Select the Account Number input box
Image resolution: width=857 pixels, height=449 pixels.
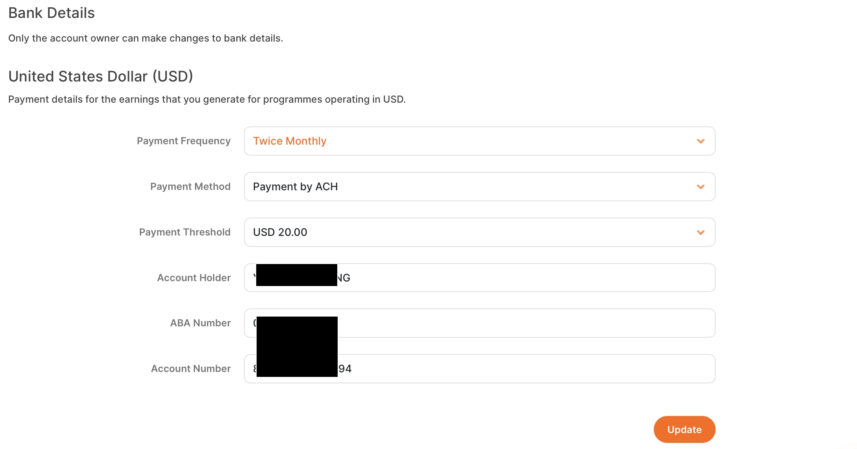(525, 369)
